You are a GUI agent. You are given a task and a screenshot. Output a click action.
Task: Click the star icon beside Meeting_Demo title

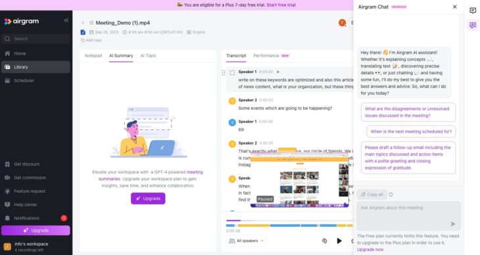pyautogui.click(x=91, y=22)
